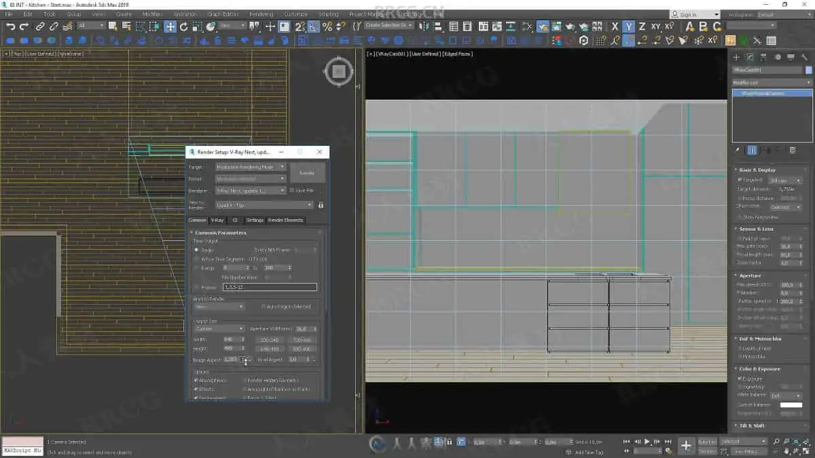
Task: Select the Move transform tool
Action: point(170,26)
